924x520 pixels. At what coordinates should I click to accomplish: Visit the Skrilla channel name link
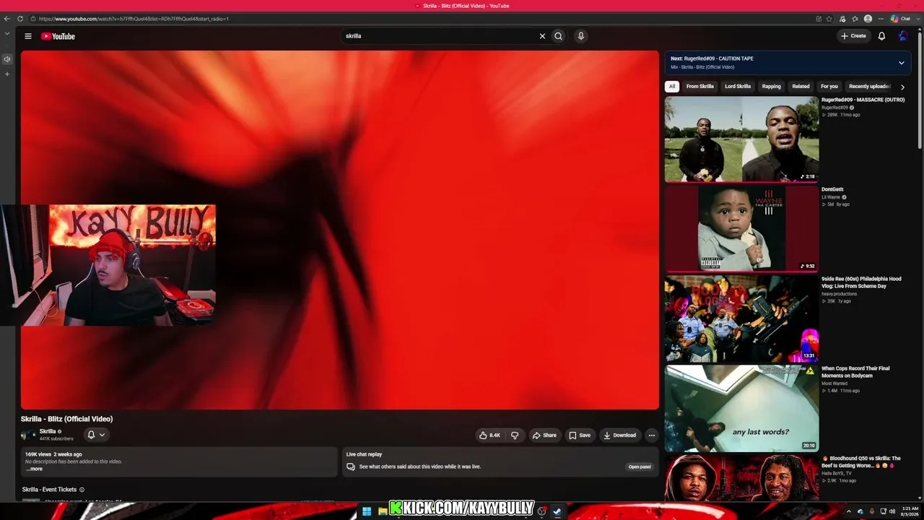(48, 431)
